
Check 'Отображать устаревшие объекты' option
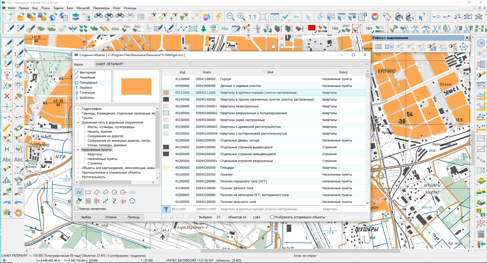click(272, 217)
